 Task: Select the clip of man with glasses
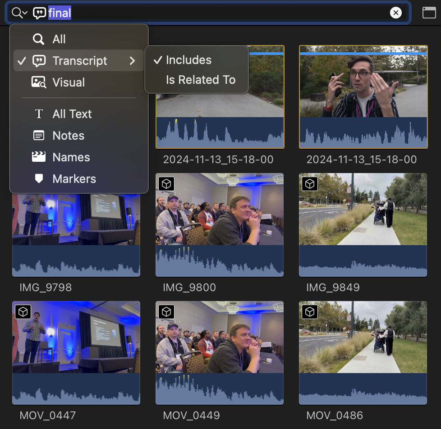click(x=363, y=86)
